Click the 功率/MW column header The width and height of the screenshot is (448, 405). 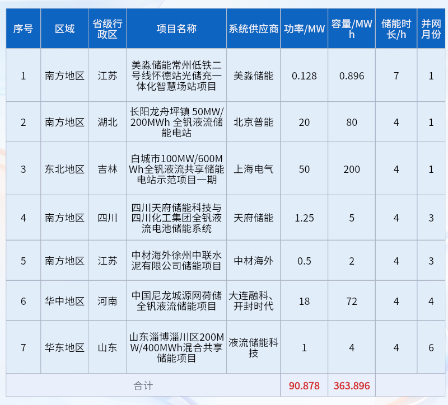[x=304, y=29]
